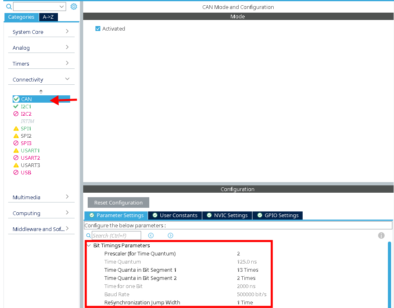This screenshot has width=394, height=308.
Task: Click the magnifier icon in the parameter search bar
Action: click(89, 235)
